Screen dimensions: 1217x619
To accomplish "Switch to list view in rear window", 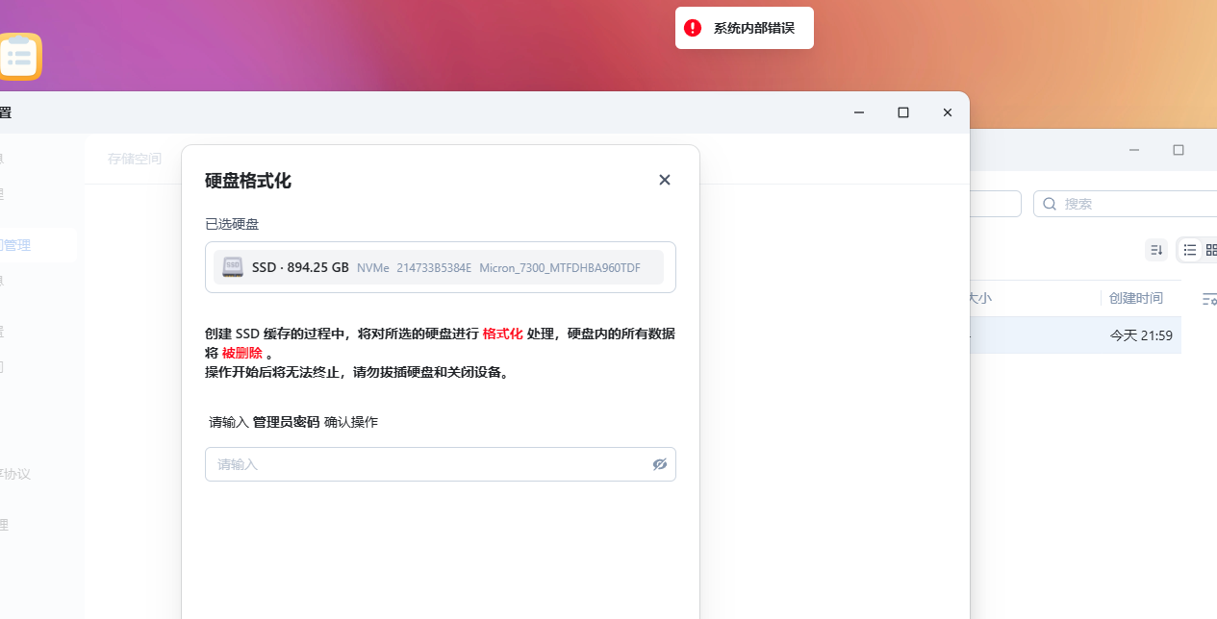I will click(x=1190, y=250).
